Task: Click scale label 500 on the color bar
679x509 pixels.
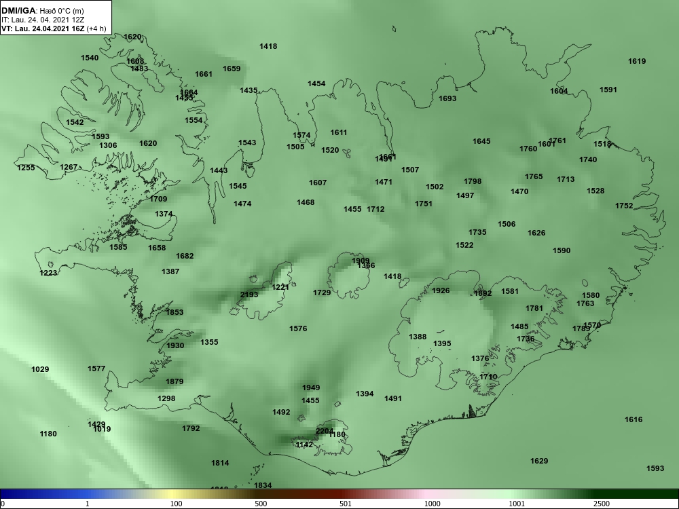Action: click(261, 504)
